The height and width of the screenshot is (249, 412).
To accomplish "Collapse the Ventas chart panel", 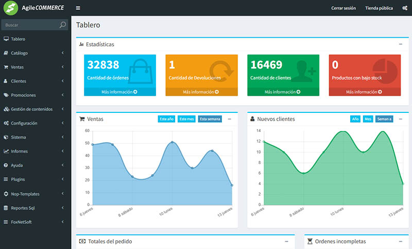I will point(229,119).
